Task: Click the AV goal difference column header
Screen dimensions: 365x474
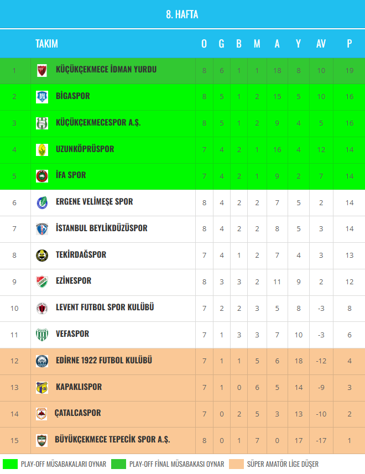Action: click(321, 44)
